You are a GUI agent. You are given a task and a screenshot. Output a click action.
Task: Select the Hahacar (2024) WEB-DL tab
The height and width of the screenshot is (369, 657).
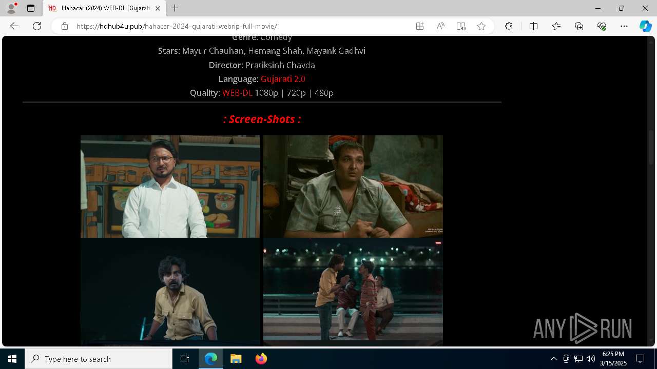point(104,8)
